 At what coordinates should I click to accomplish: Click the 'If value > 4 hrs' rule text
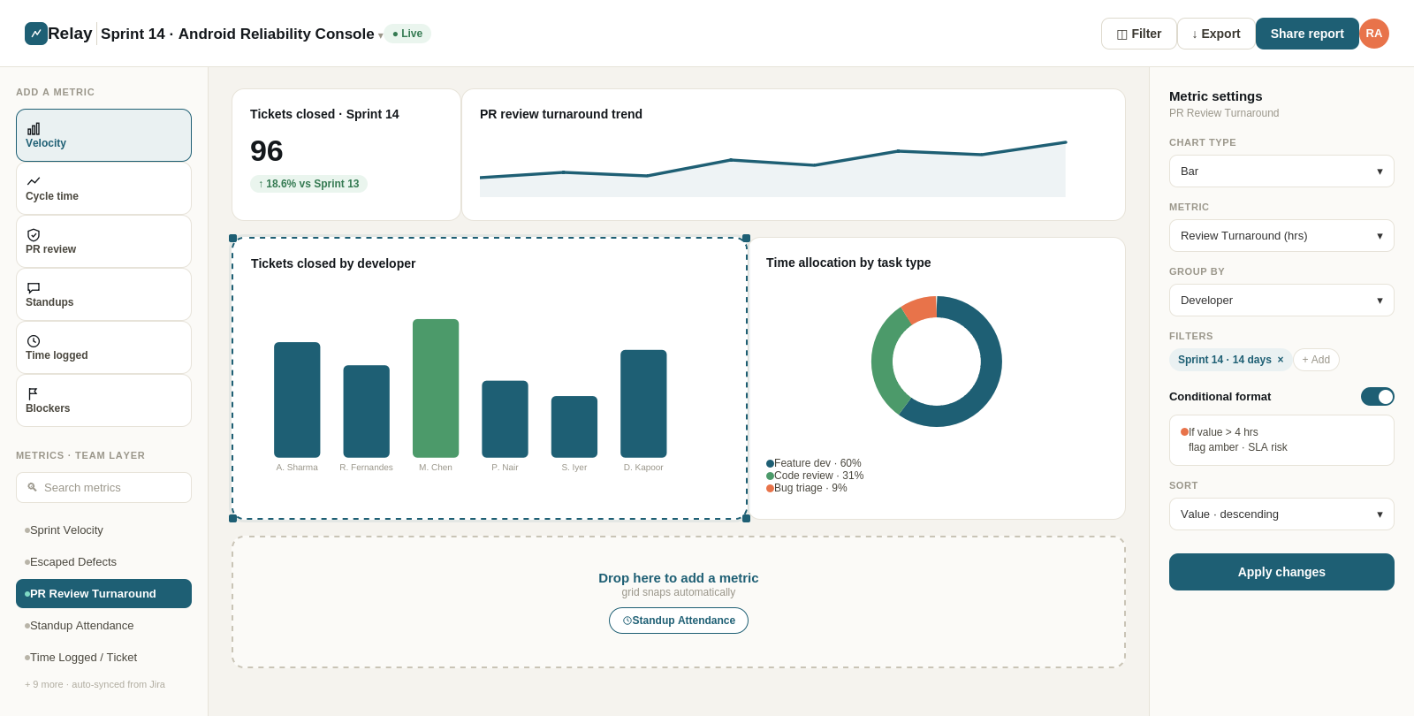pyautogui.click(x=1223, y=432)
